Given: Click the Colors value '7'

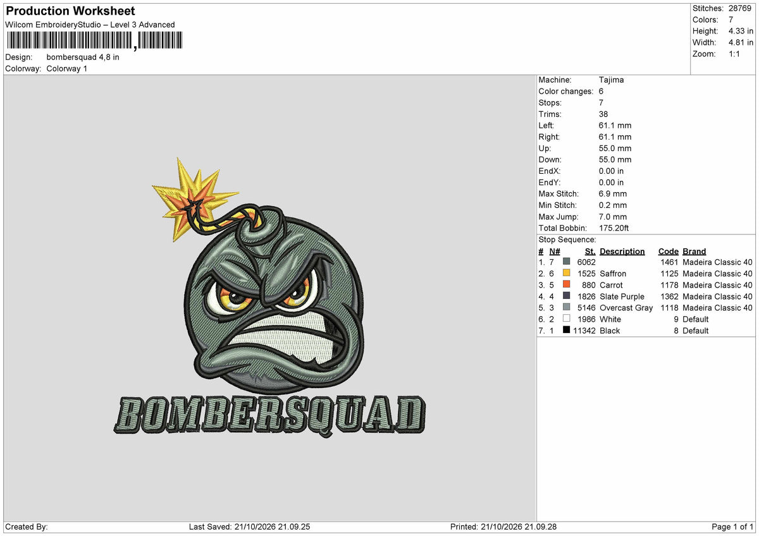Looking at the screenshot, I should pyautogui.click(x=731, y=20).
